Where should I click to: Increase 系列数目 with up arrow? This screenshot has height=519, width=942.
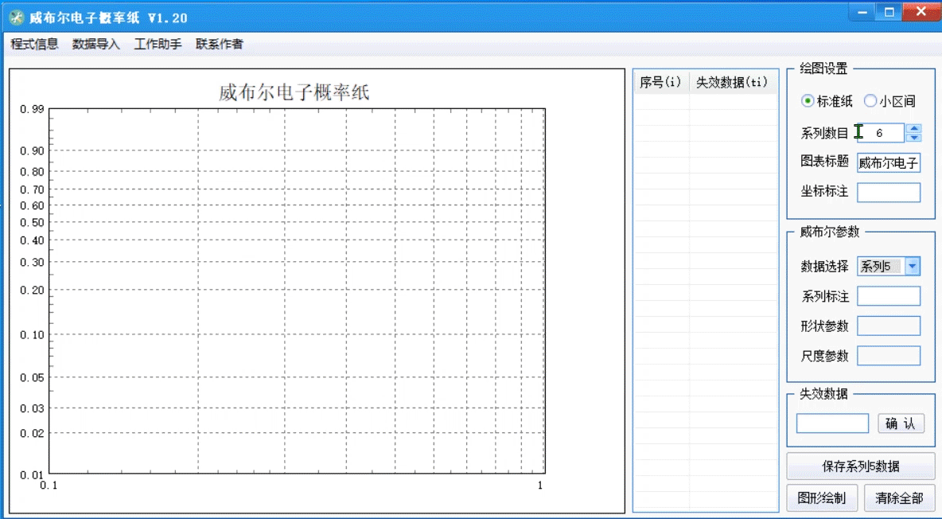point(914,129)
